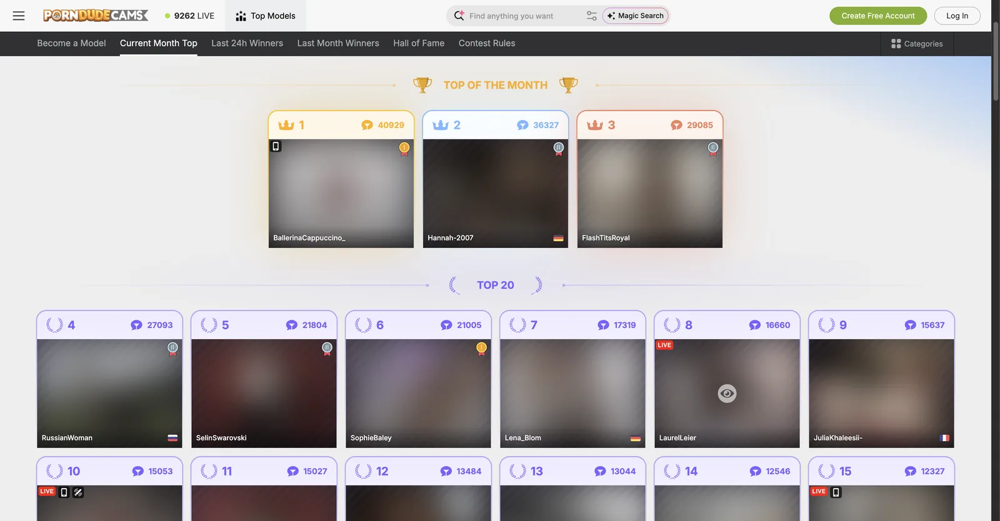Click Top Models in header
Screen dimensions: 1000x521
(266, 16)
